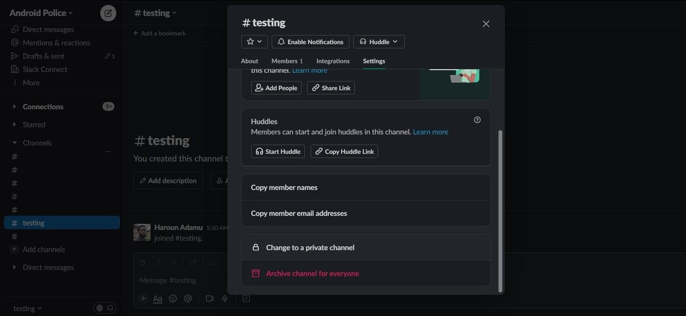The height and width of the screenshot is (316, 686).
Task: Click the mention @ icon in composer
Action: click(188, 299)
